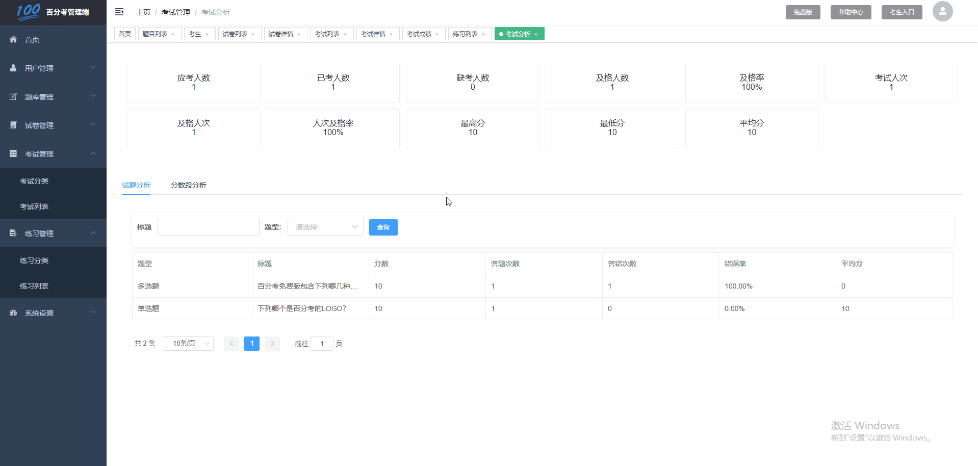The height and width of the screenshot is (466, 978).
Task: Click the sidebar collapse hamburger icon
Action: [x=119, y=12]
